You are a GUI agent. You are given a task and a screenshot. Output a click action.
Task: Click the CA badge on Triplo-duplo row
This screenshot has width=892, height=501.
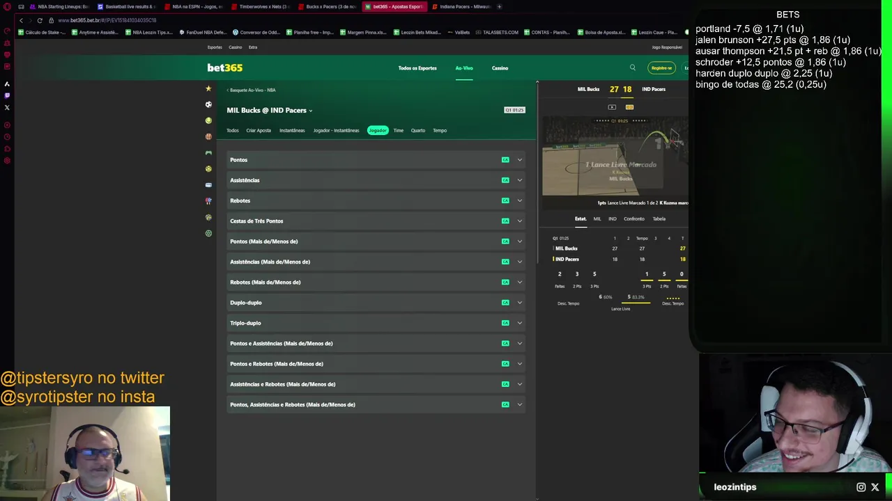tap(505, 323)
